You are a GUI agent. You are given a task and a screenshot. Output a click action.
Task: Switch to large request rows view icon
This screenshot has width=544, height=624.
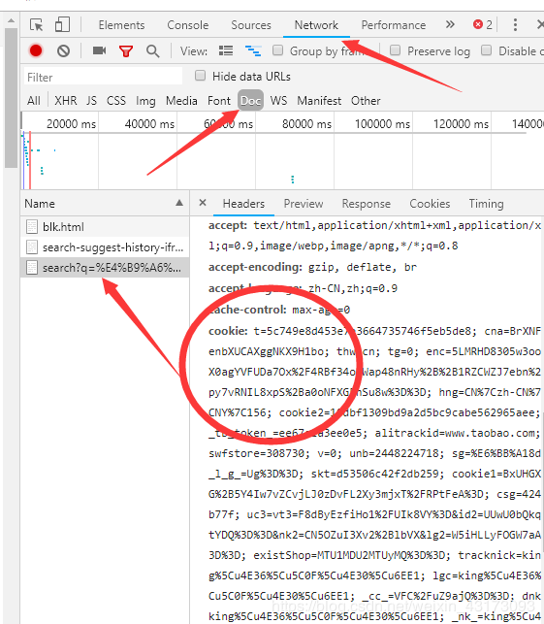click(226, 50)
